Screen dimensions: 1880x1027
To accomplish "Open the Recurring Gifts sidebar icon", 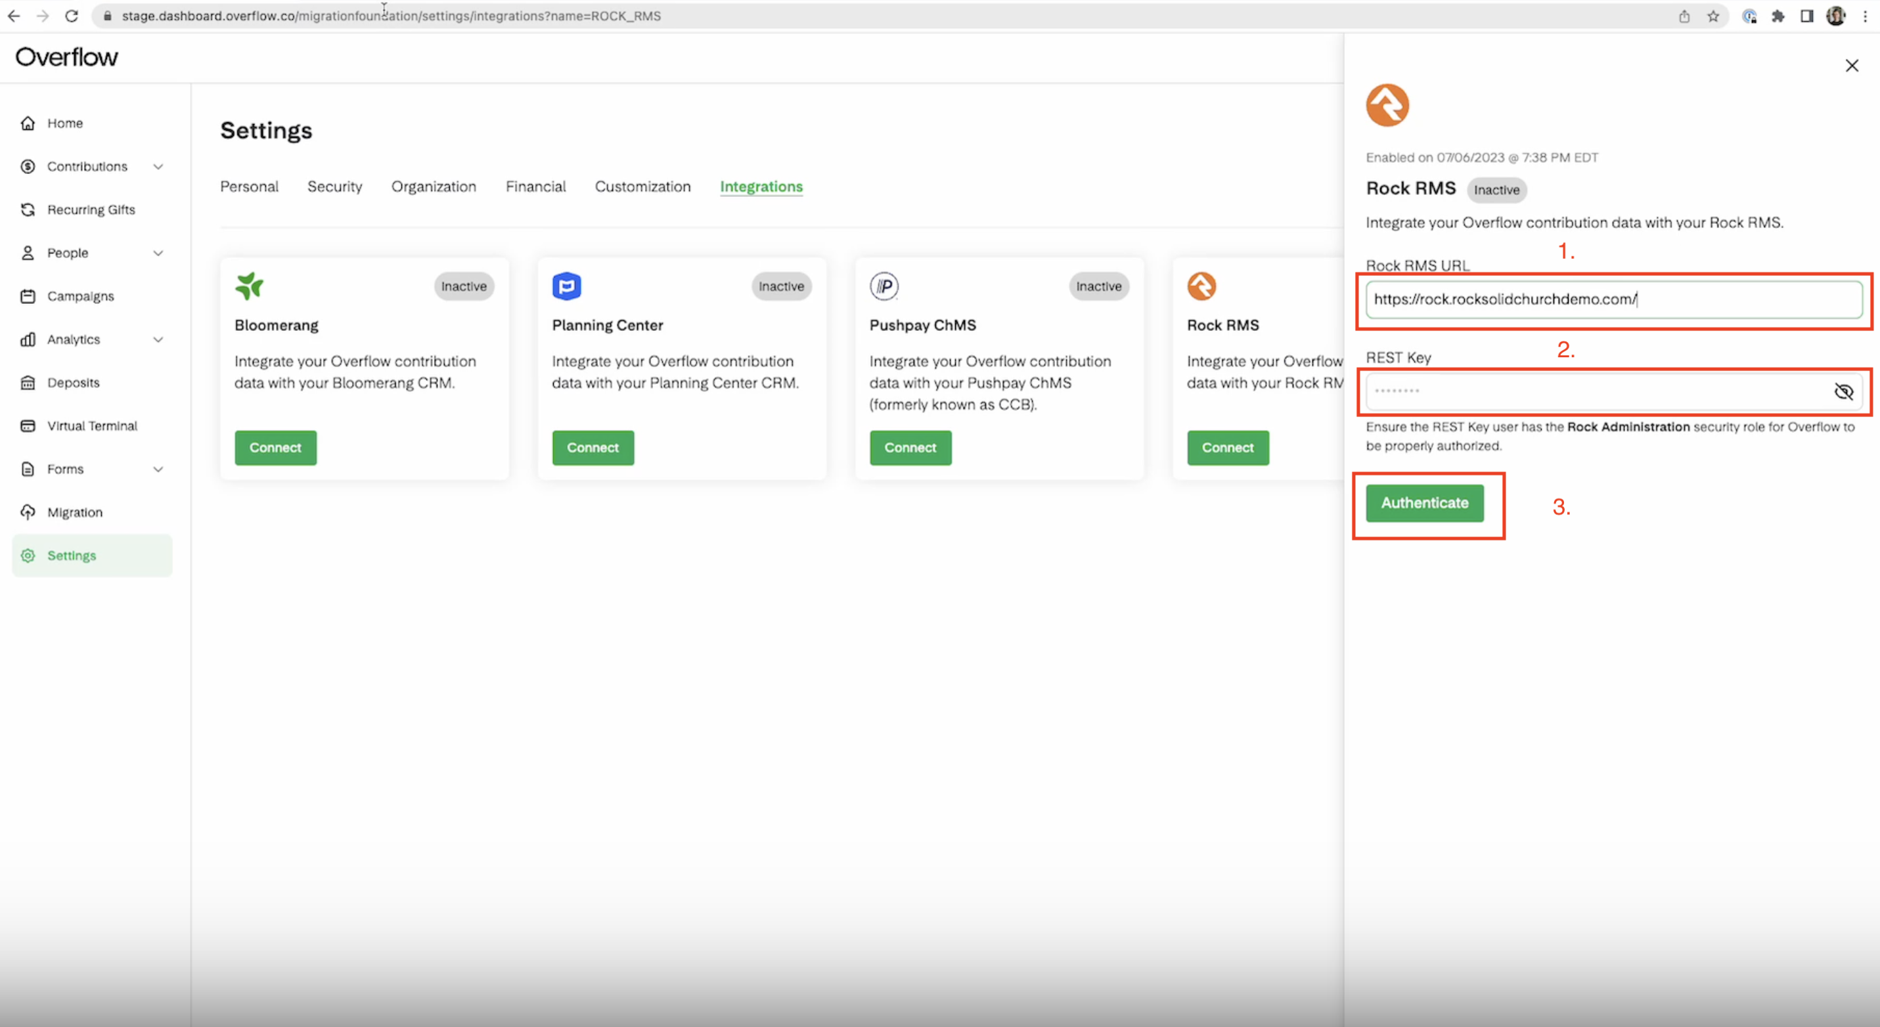I will click(x=28, y=209).
